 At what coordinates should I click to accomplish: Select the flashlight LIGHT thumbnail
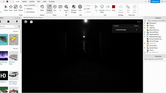pyautogui.click(x=14, y=40)
